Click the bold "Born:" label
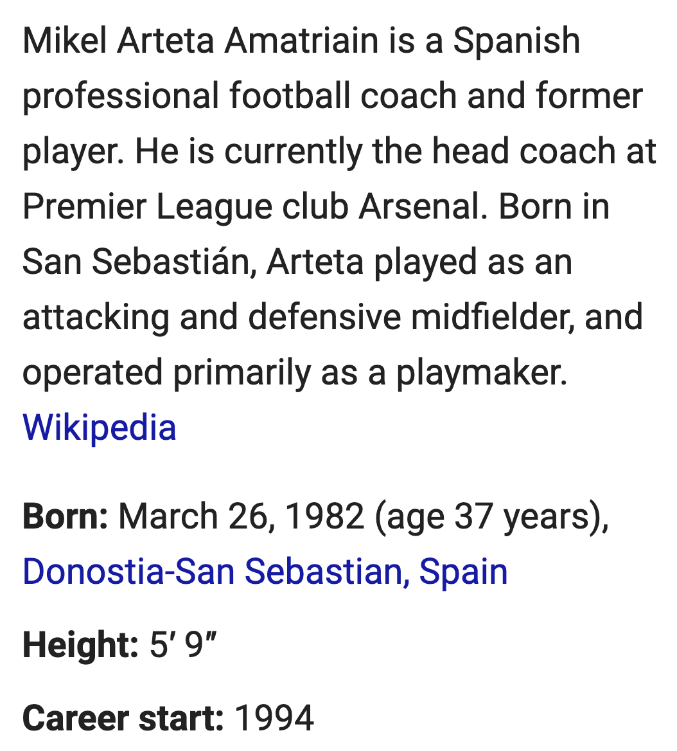Screen dimensions: 677x751 pos(66,516)
